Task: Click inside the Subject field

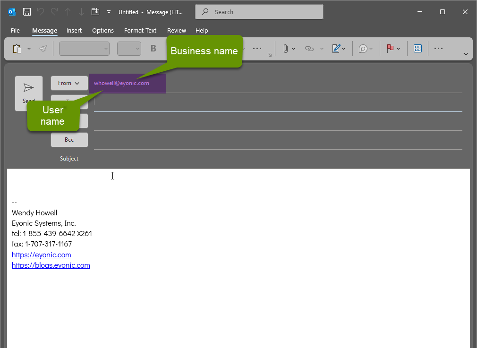Action: 279,158
